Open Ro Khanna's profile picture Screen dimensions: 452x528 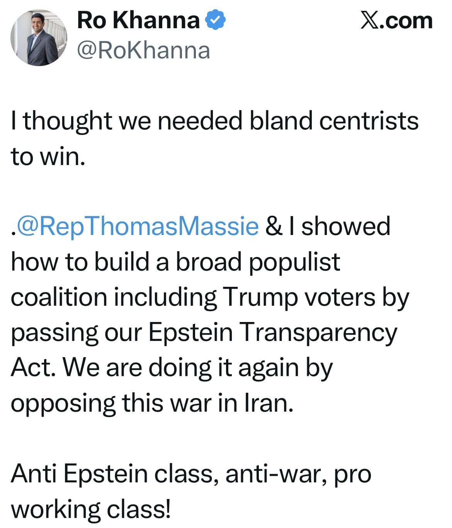[x=39, y=38]
